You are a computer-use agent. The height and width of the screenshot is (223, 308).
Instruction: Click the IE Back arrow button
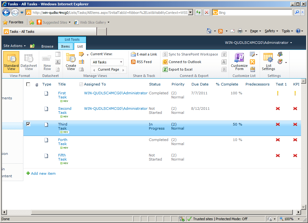tap(6, 13)
